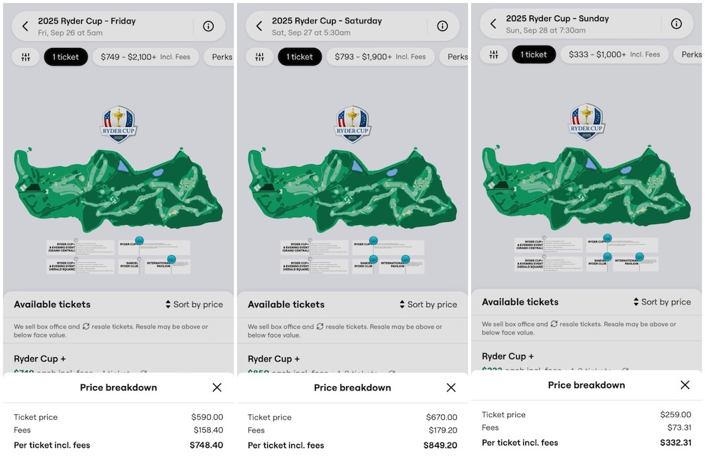This screenshot has width=705, height=458.
Task: Open info icon for Friday event
Action: click(208, 26)
